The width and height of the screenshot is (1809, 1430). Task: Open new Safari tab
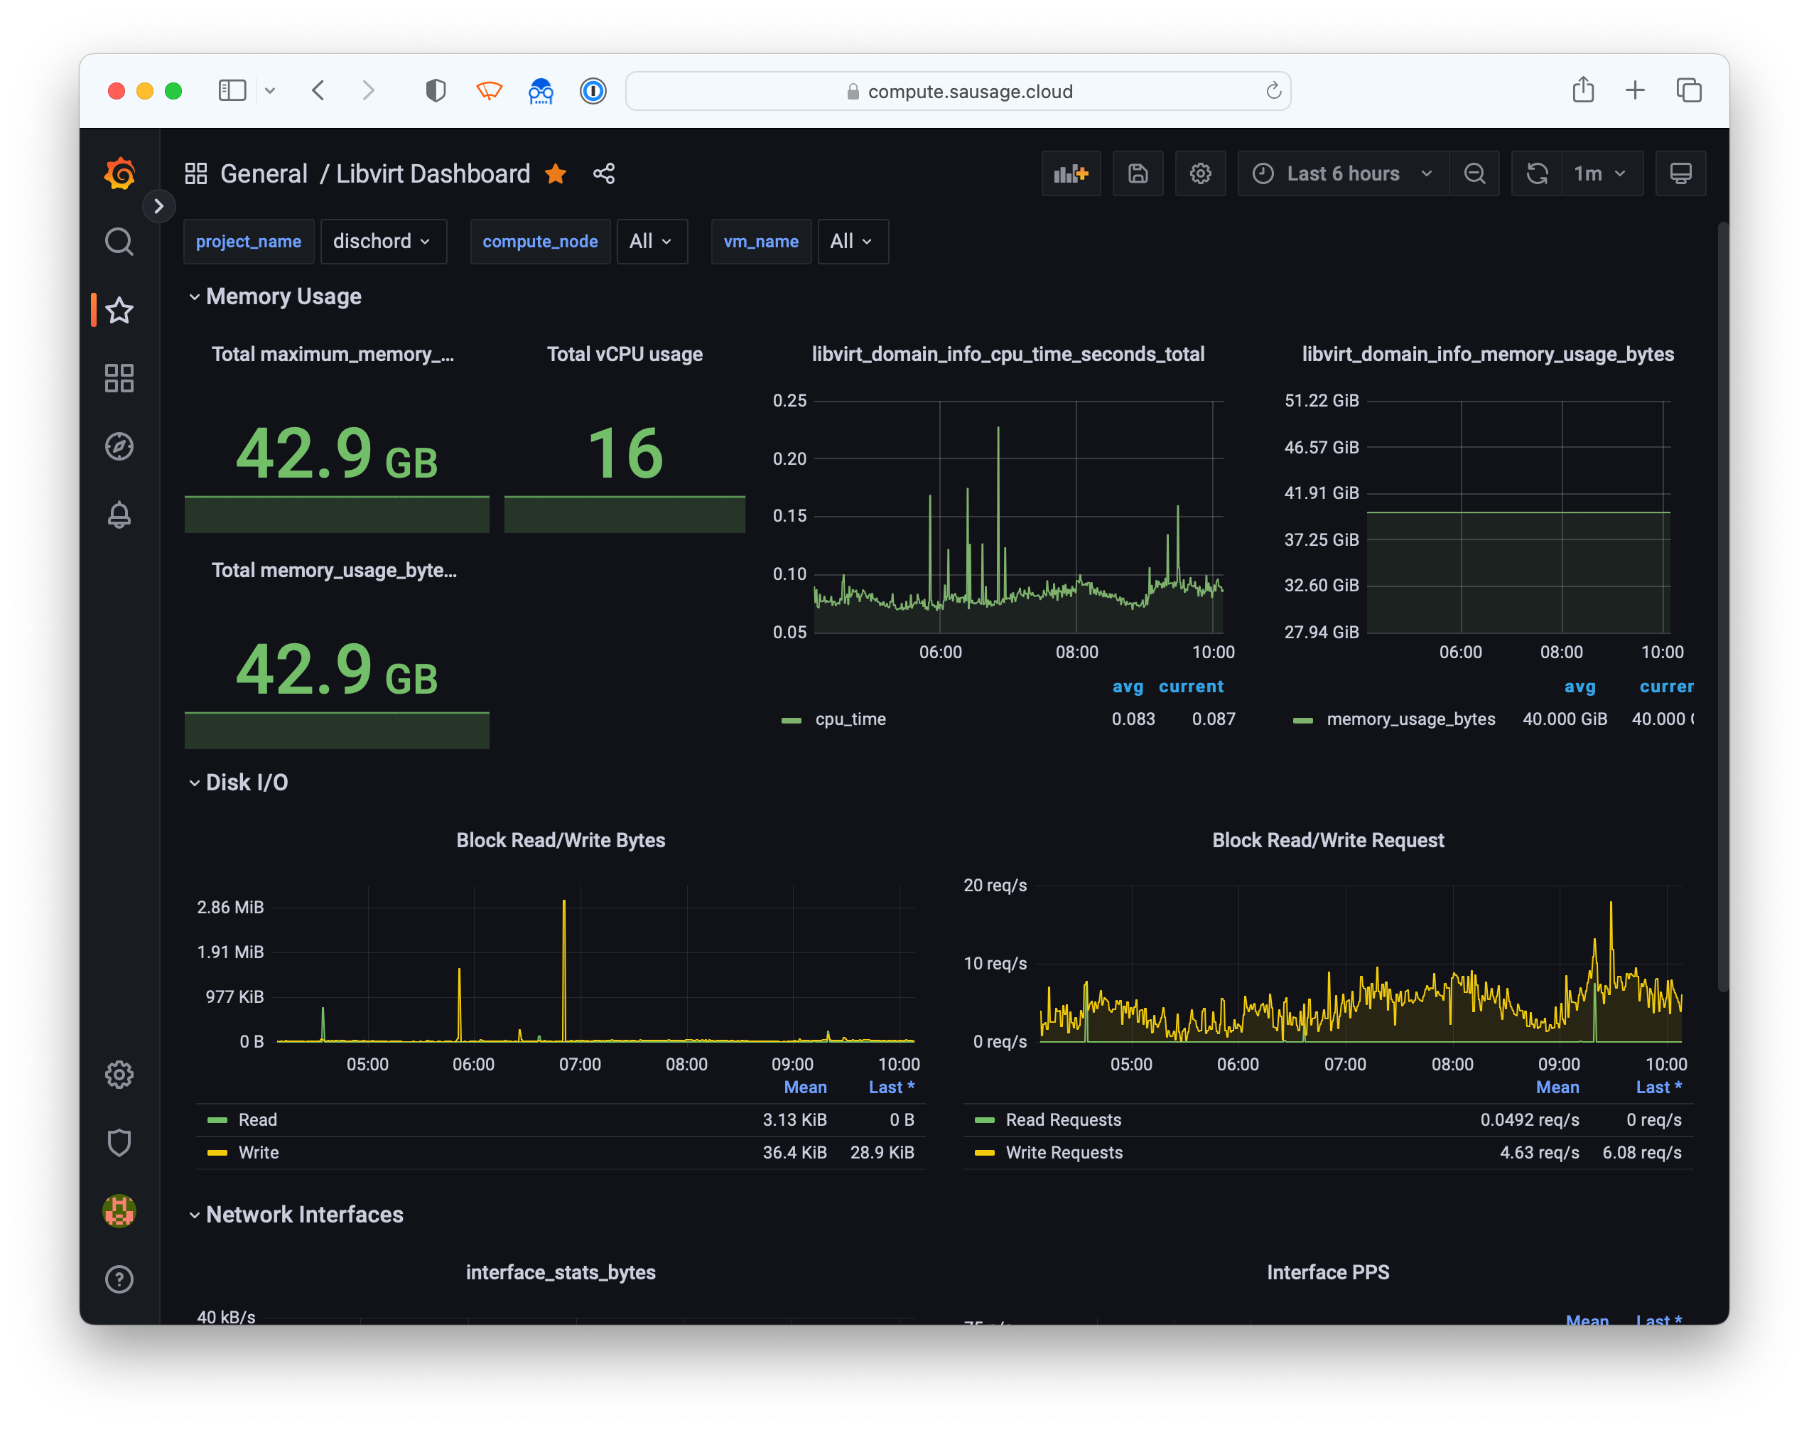(x=1635, y=90)
